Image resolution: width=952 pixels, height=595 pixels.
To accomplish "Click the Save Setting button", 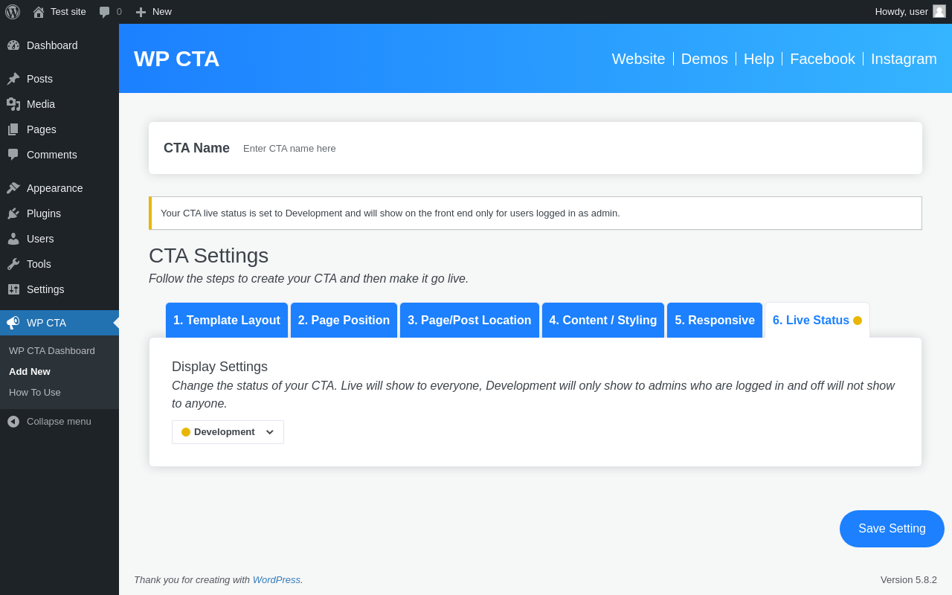I will tap(892, 529).
